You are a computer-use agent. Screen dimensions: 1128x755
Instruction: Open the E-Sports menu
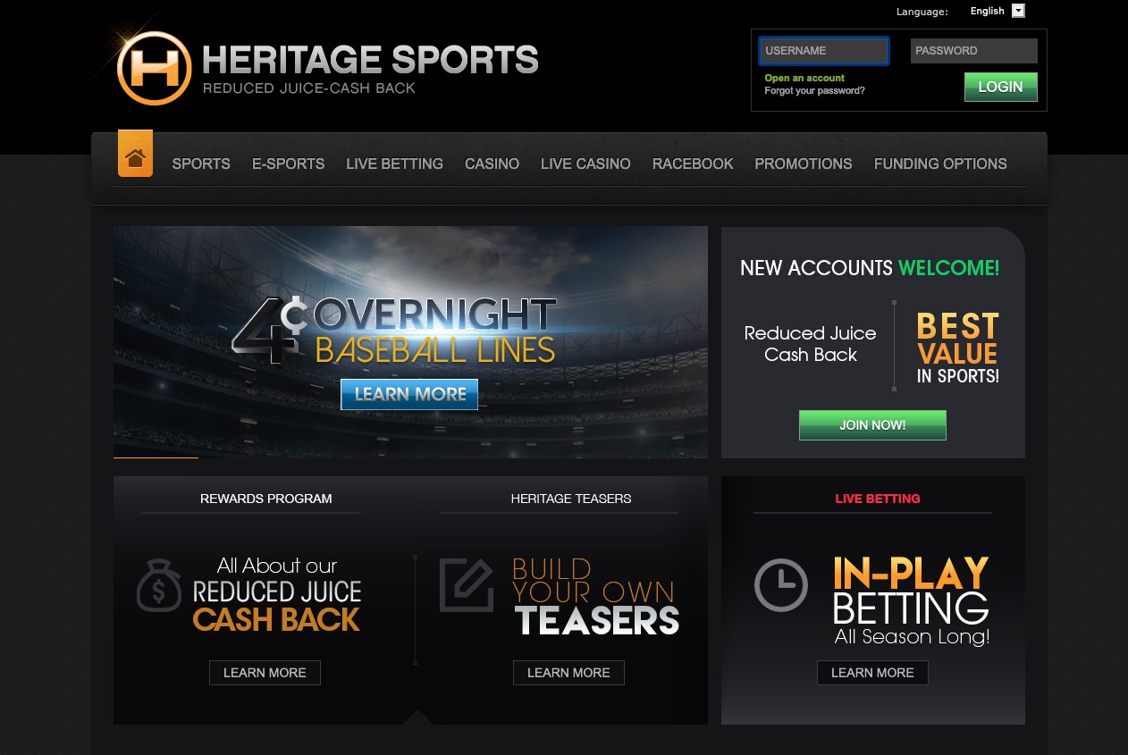[x=288, y=164]
